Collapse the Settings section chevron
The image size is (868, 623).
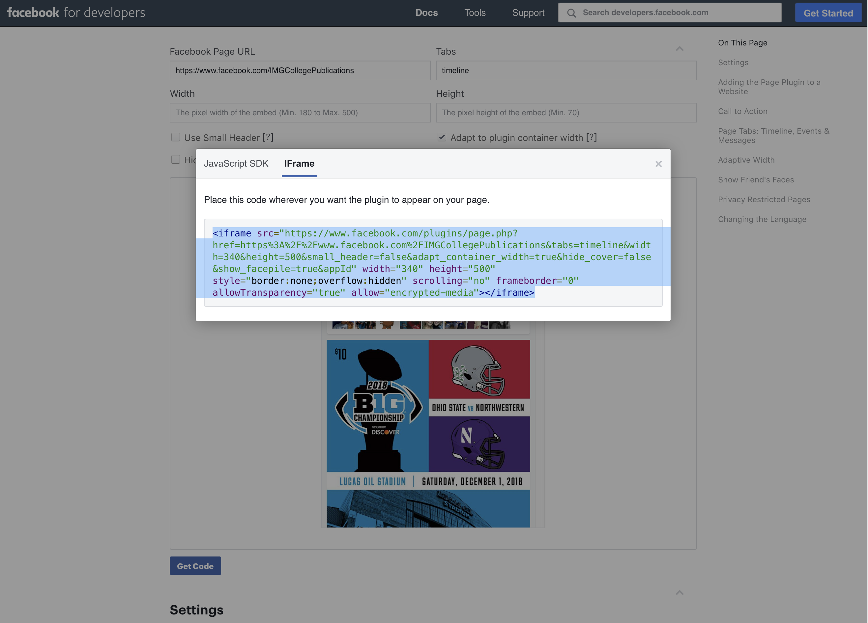click(679, 592)
